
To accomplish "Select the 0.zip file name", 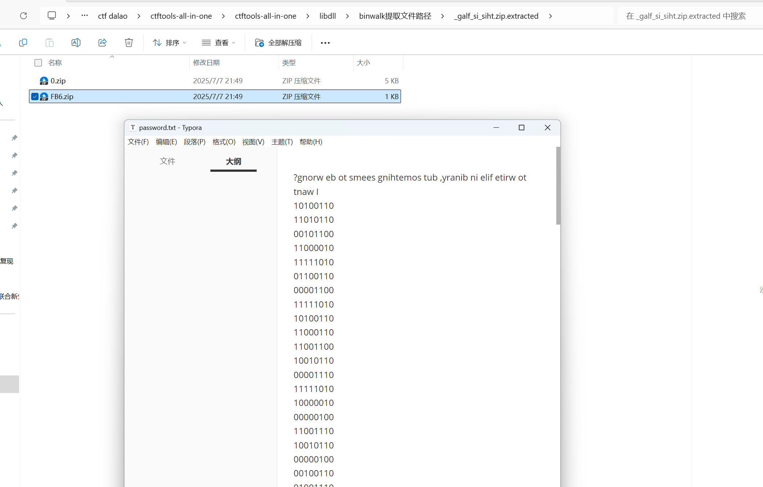I will pyautogui.click(x=58, y=81).
